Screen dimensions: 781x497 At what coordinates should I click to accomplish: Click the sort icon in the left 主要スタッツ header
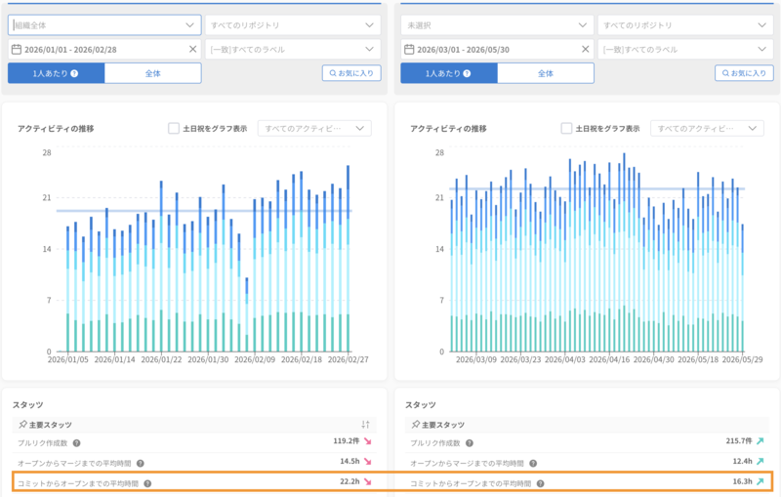click(365, 425)
